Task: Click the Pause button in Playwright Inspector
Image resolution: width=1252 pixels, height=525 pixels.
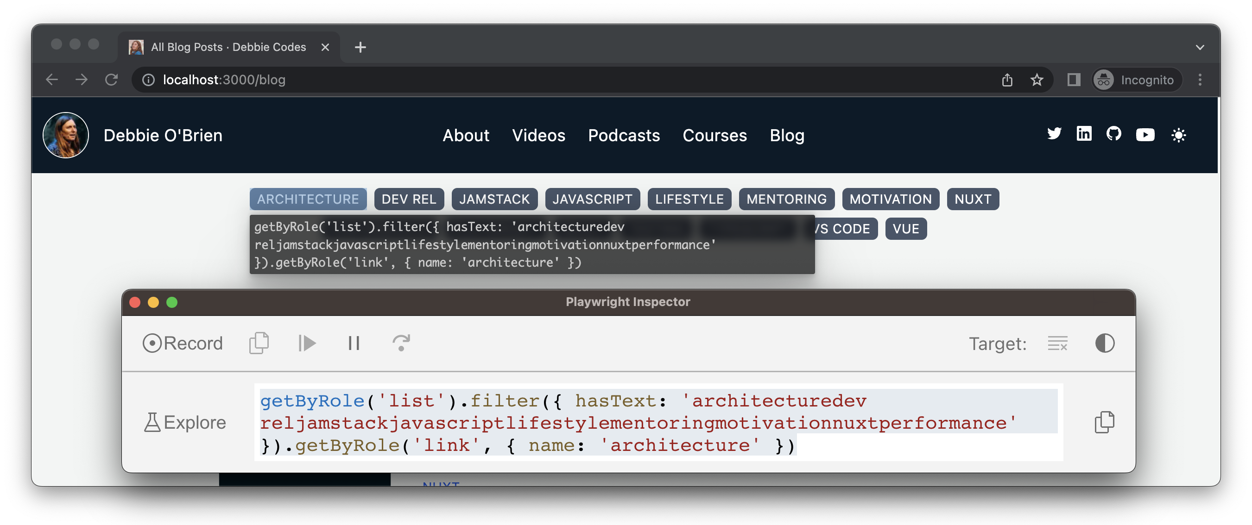Action: pos(353,342)
